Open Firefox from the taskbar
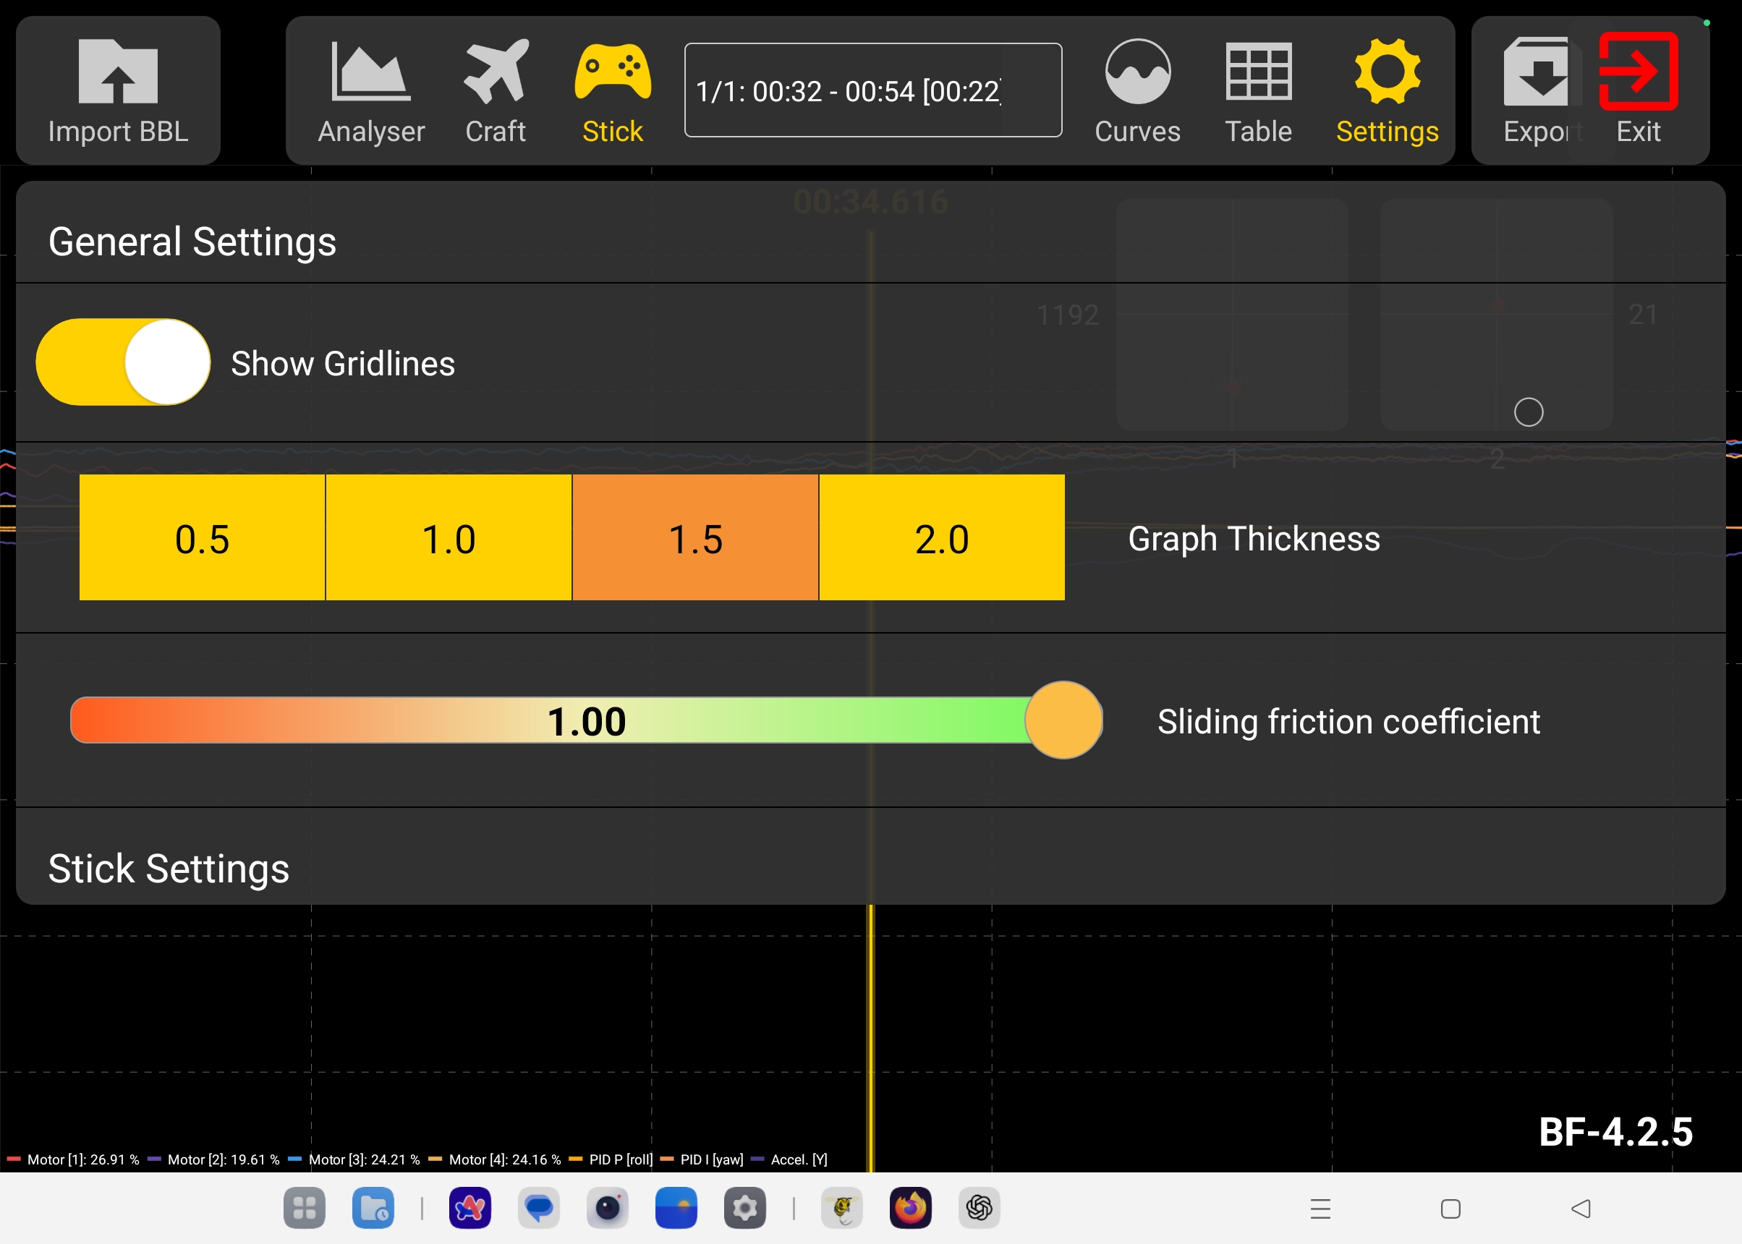Viewport: 1742px width, 1244px height. 910,1208
